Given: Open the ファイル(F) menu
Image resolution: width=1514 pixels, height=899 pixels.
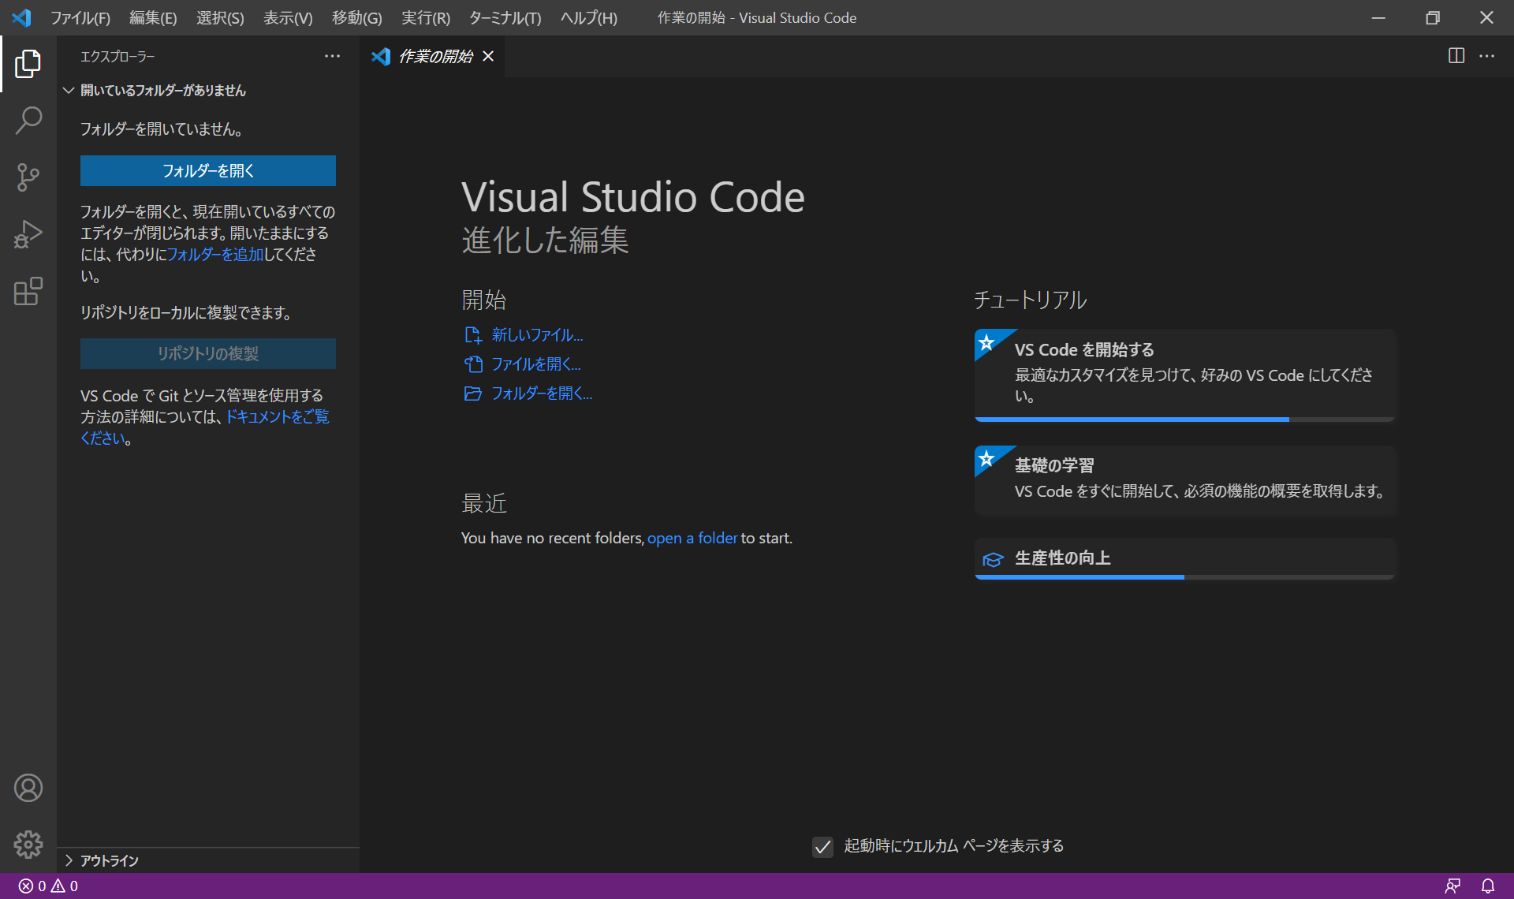Looking at the screenshot, I should point(80,17).
